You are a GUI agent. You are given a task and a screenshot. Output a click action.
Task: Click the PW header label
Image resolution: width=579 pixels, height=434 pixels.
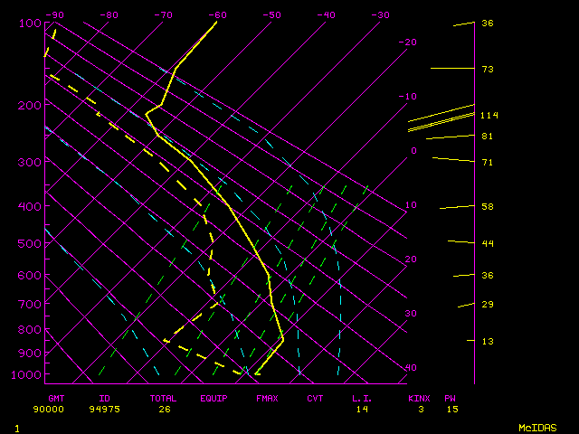pyautogui.click(x=451, y=398)
